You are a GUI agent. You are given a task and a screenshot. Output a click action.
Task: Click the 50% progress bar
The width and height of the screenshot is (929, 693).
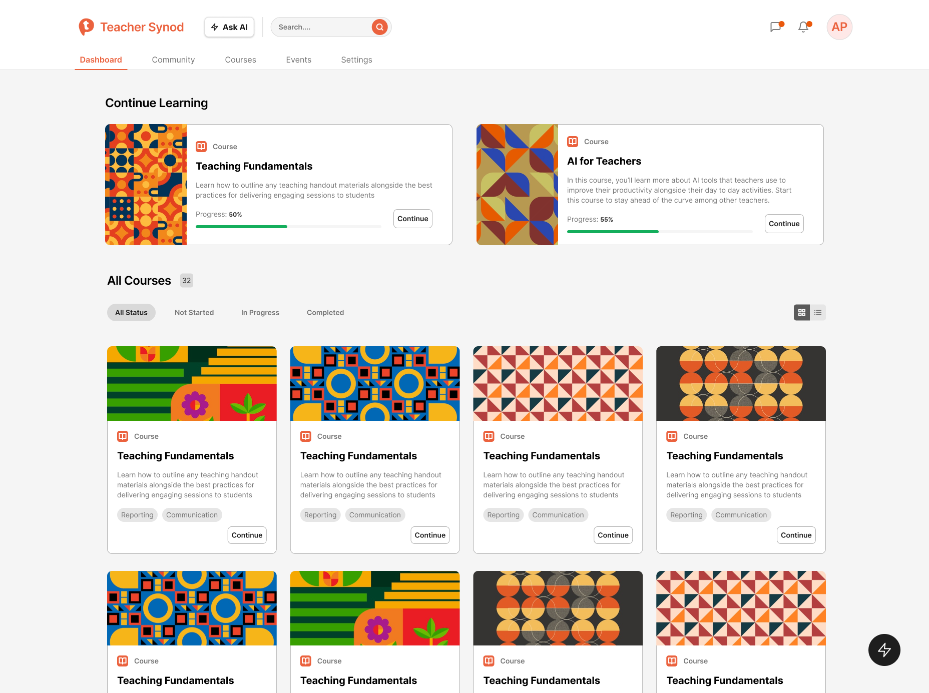[288, 227]
